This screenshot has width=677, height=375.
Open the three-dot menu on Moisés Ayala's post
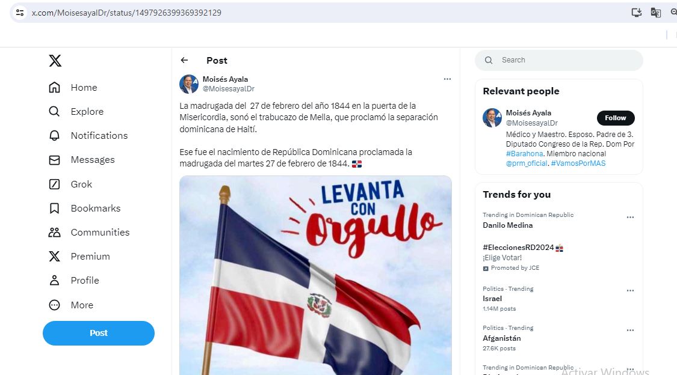coord(447,79)
